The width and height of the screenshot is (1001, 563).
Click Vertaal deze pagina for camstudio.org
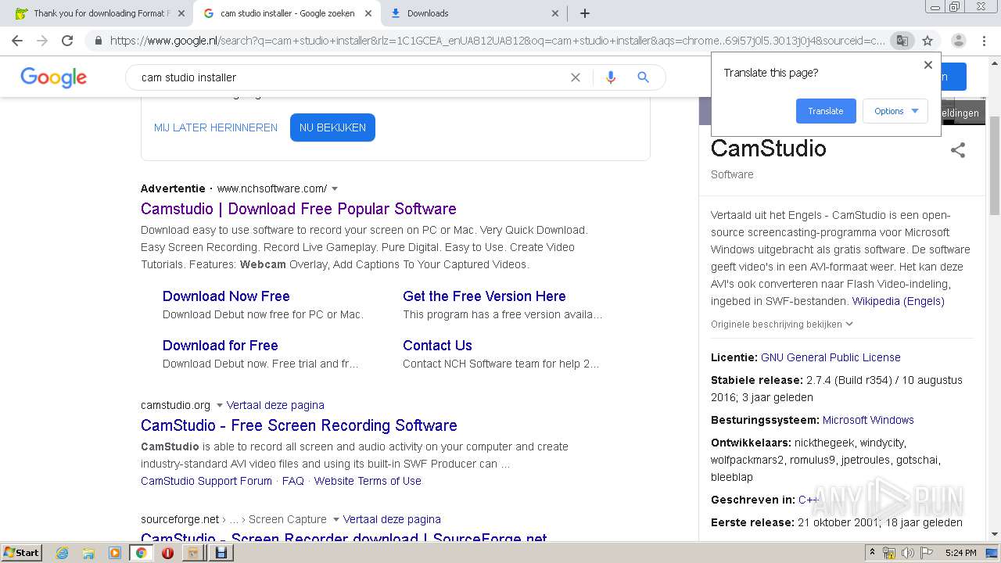point(275,405)
